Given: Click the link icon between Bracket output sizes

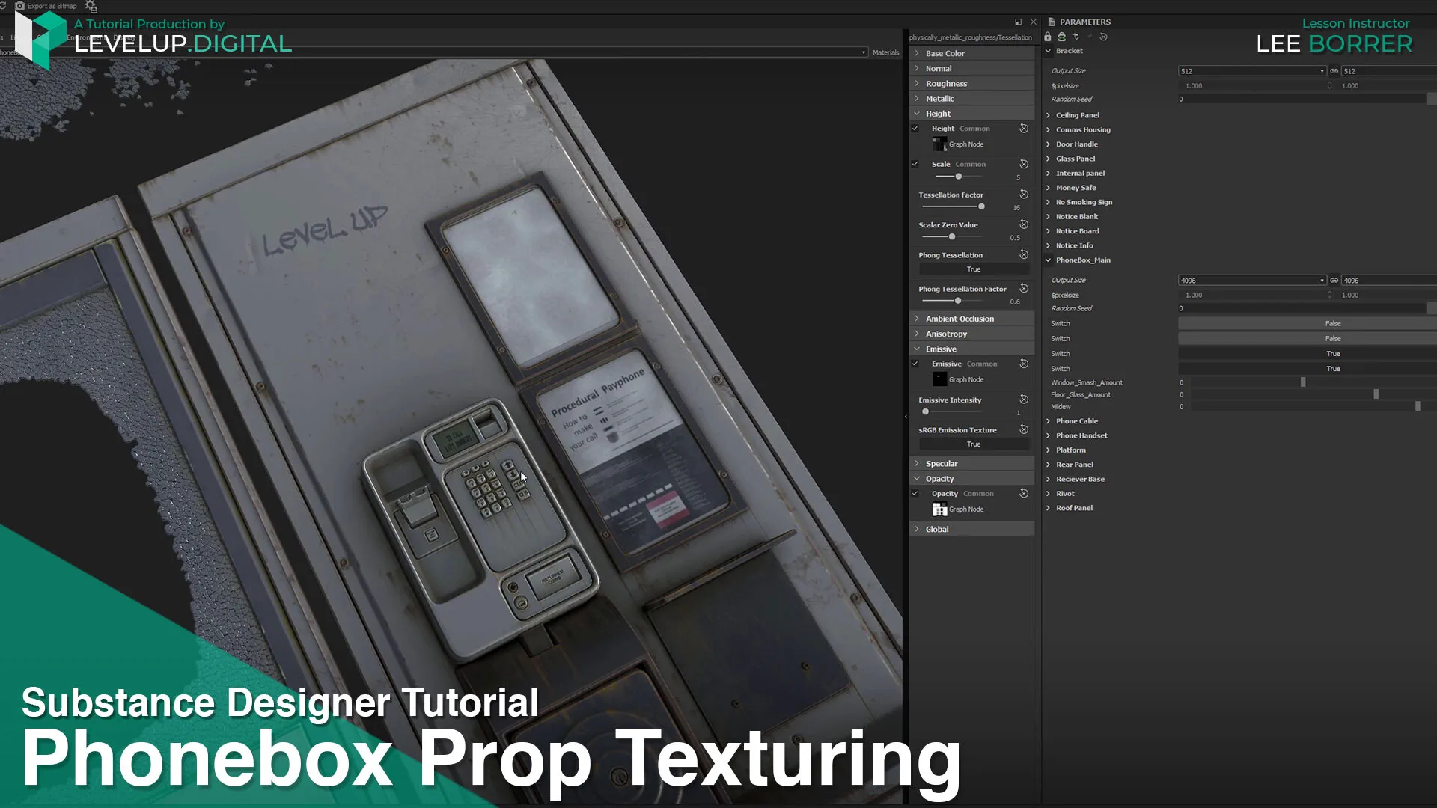Looking at the screenshot, I should (1334, 71).
